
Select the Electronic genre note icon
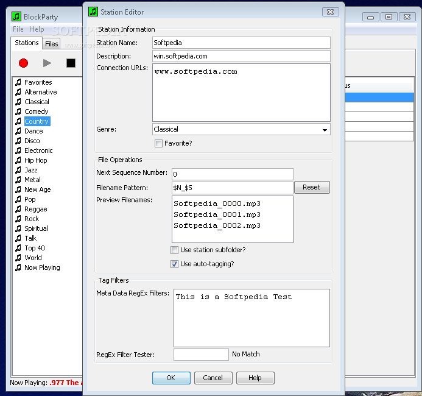(18, 150)
